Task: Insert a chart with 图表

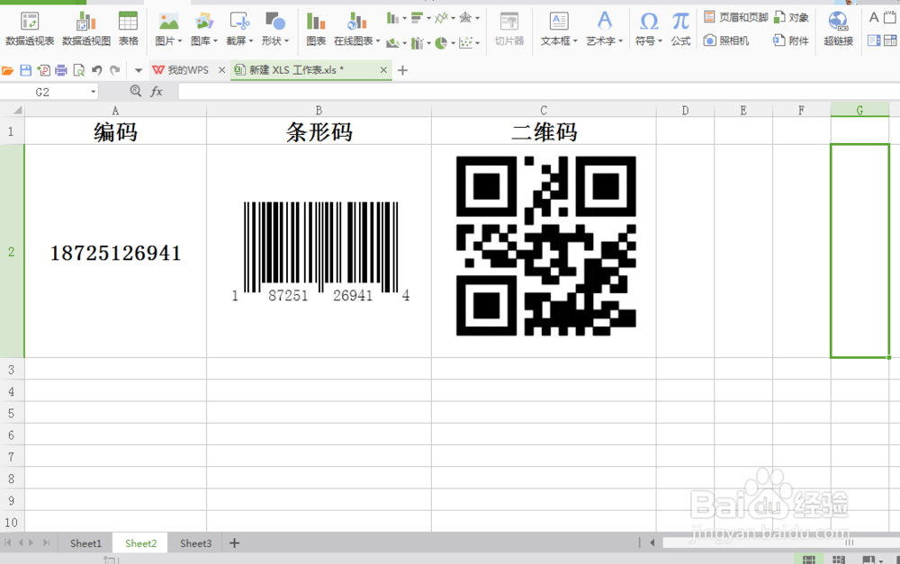Action: click(316, 29)
